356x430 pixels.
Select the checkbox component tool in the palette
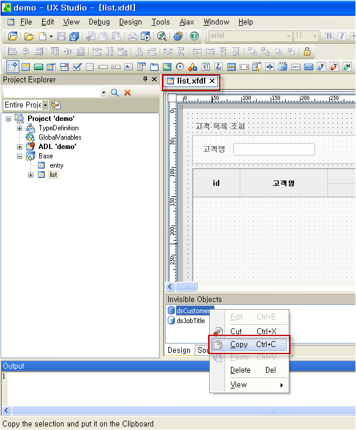76,67
